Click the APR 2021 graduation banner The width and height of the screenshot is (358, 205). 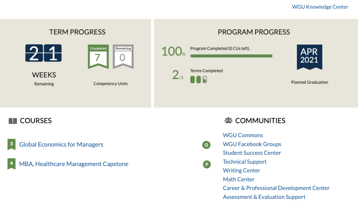click(309, 57)
